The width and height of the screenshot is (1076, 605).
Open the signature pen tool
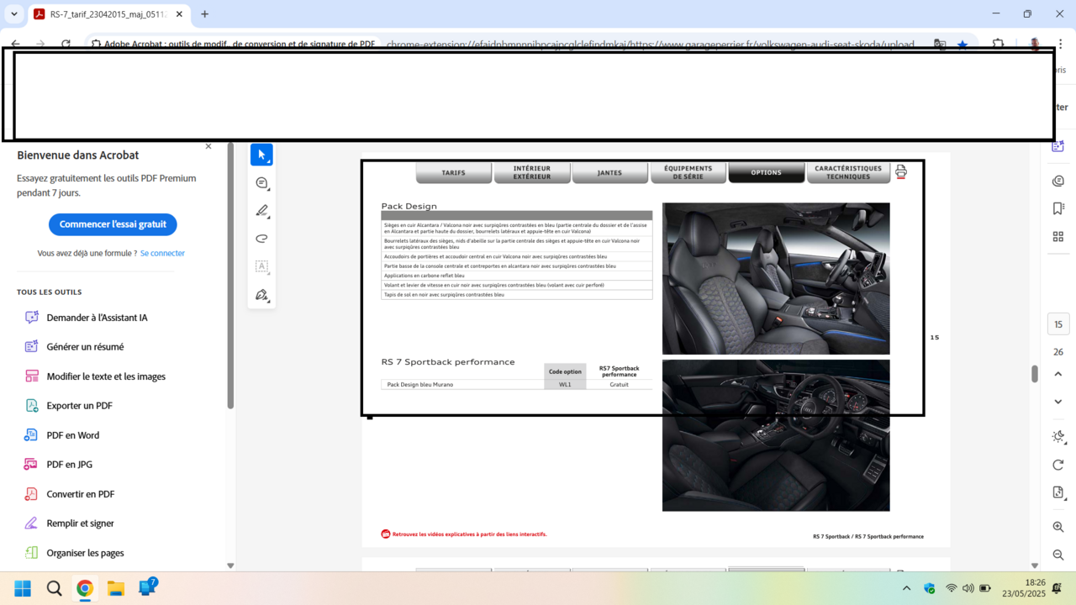(261, 295)
